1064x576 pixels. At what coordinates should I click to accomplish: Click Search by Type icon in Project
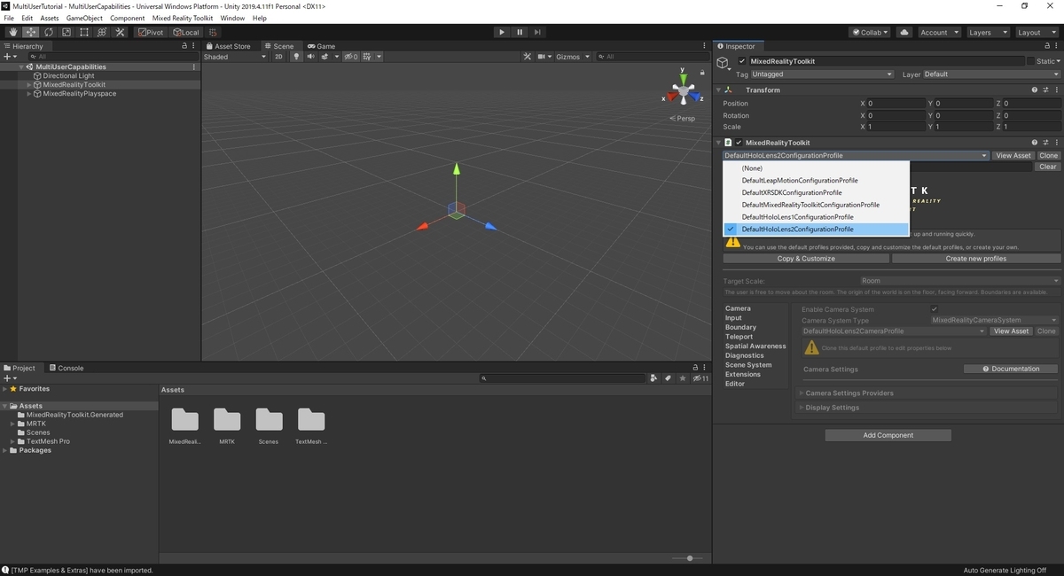653,378
